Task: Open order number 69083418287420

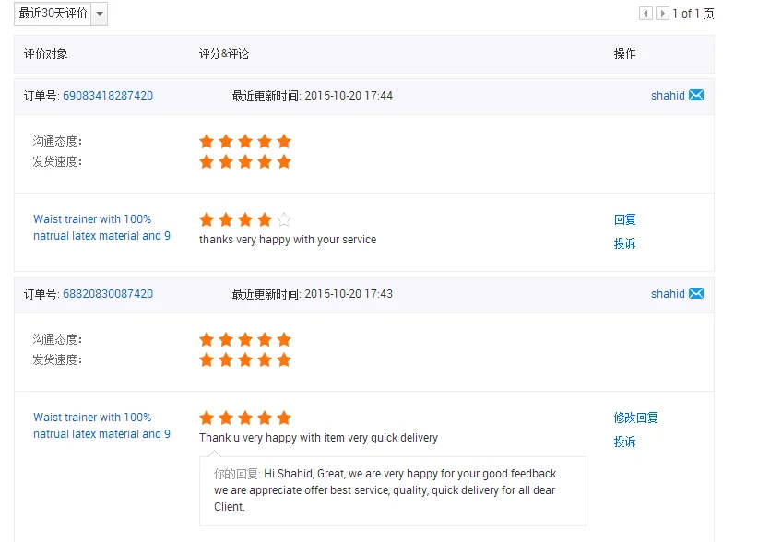Action: [x=108, y=96]
